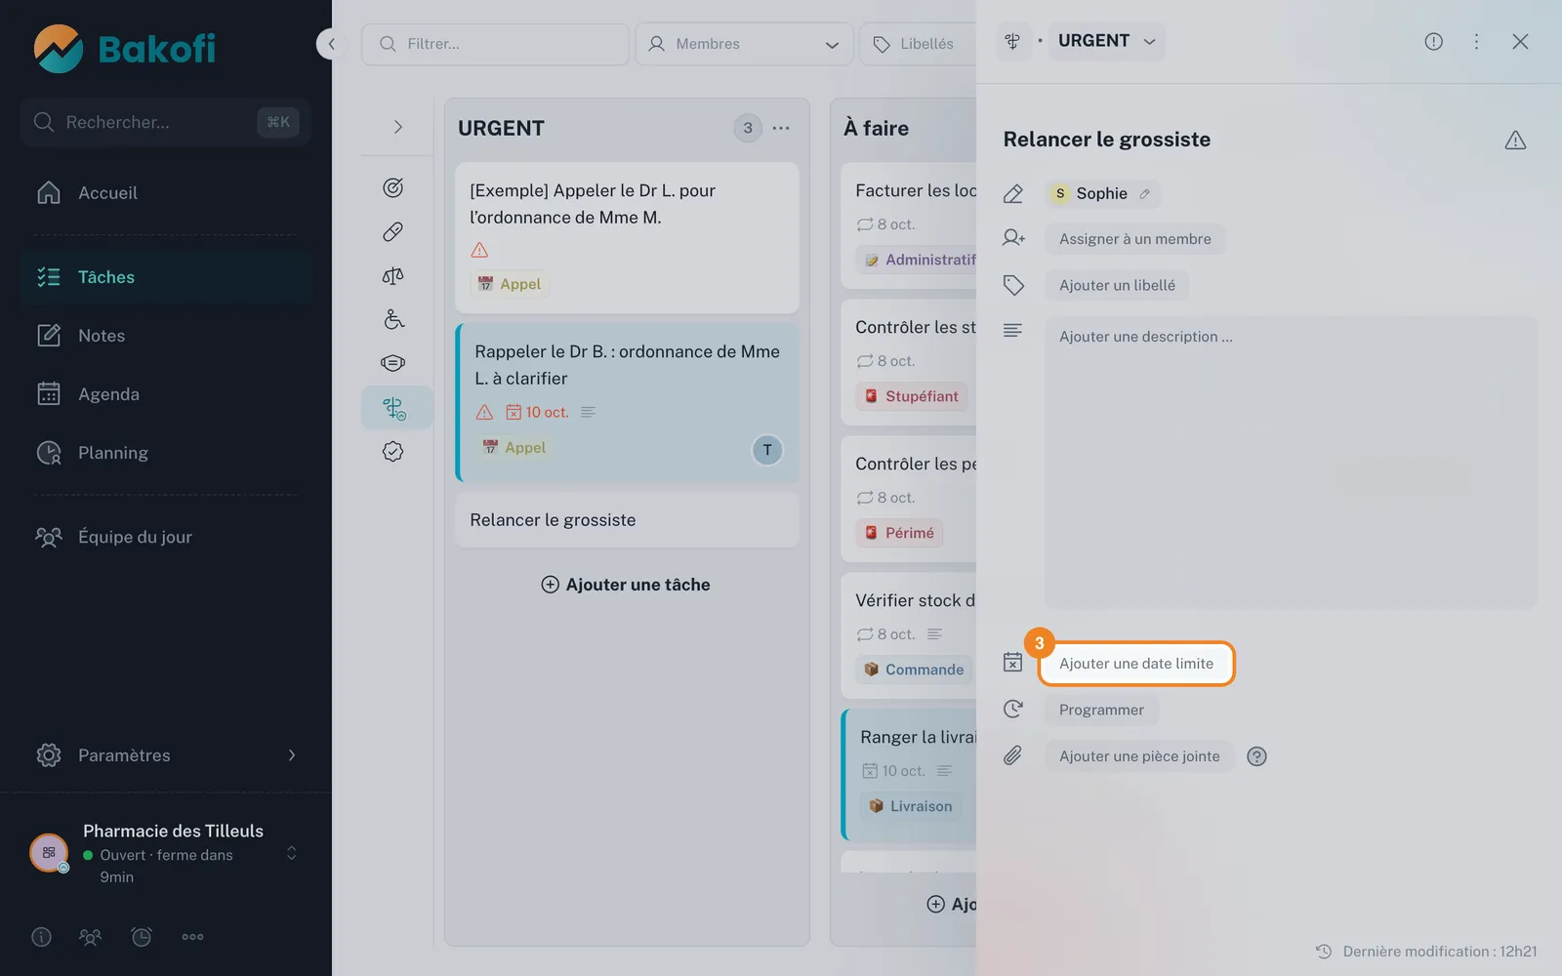Click the Ajouter une description field

1291,462
